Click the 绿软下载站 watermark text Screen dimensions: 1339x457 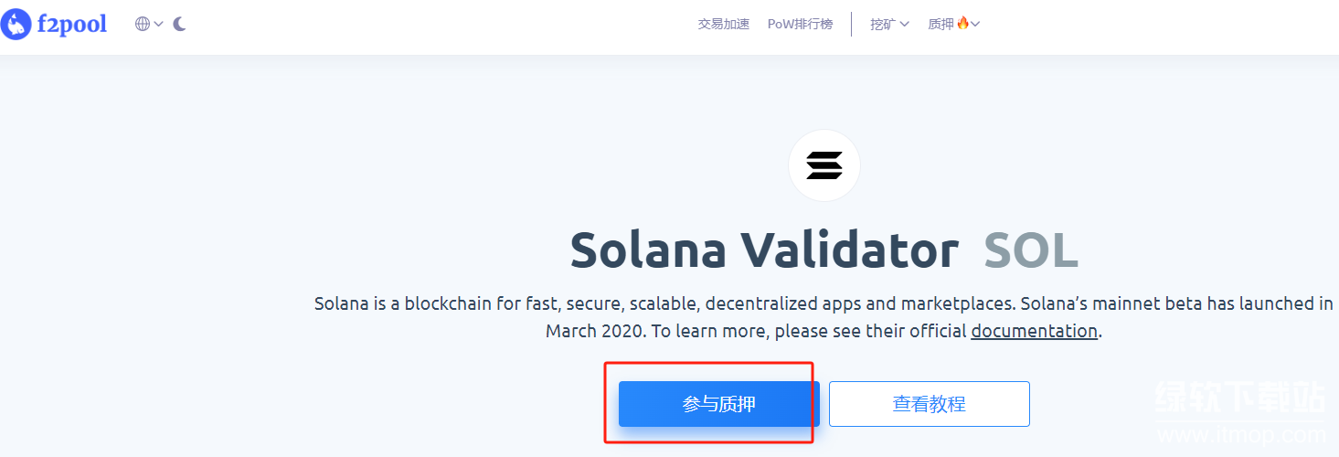(x=1240, y=399)
